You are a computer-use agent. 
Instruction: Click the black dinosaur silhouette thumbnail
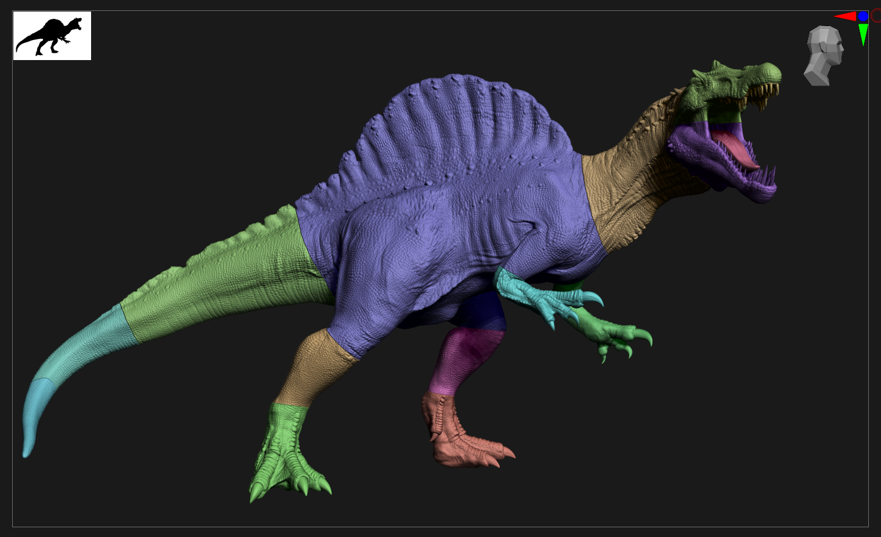[52, 36]
